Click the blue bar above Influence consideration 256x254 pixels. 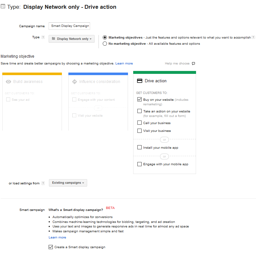click(x=98, y=74)
